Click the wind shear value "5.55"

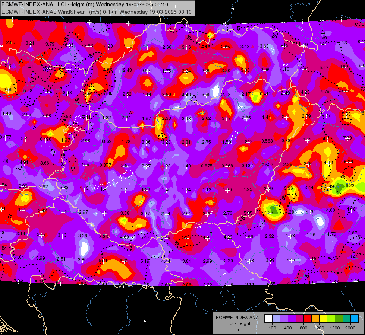346,114
